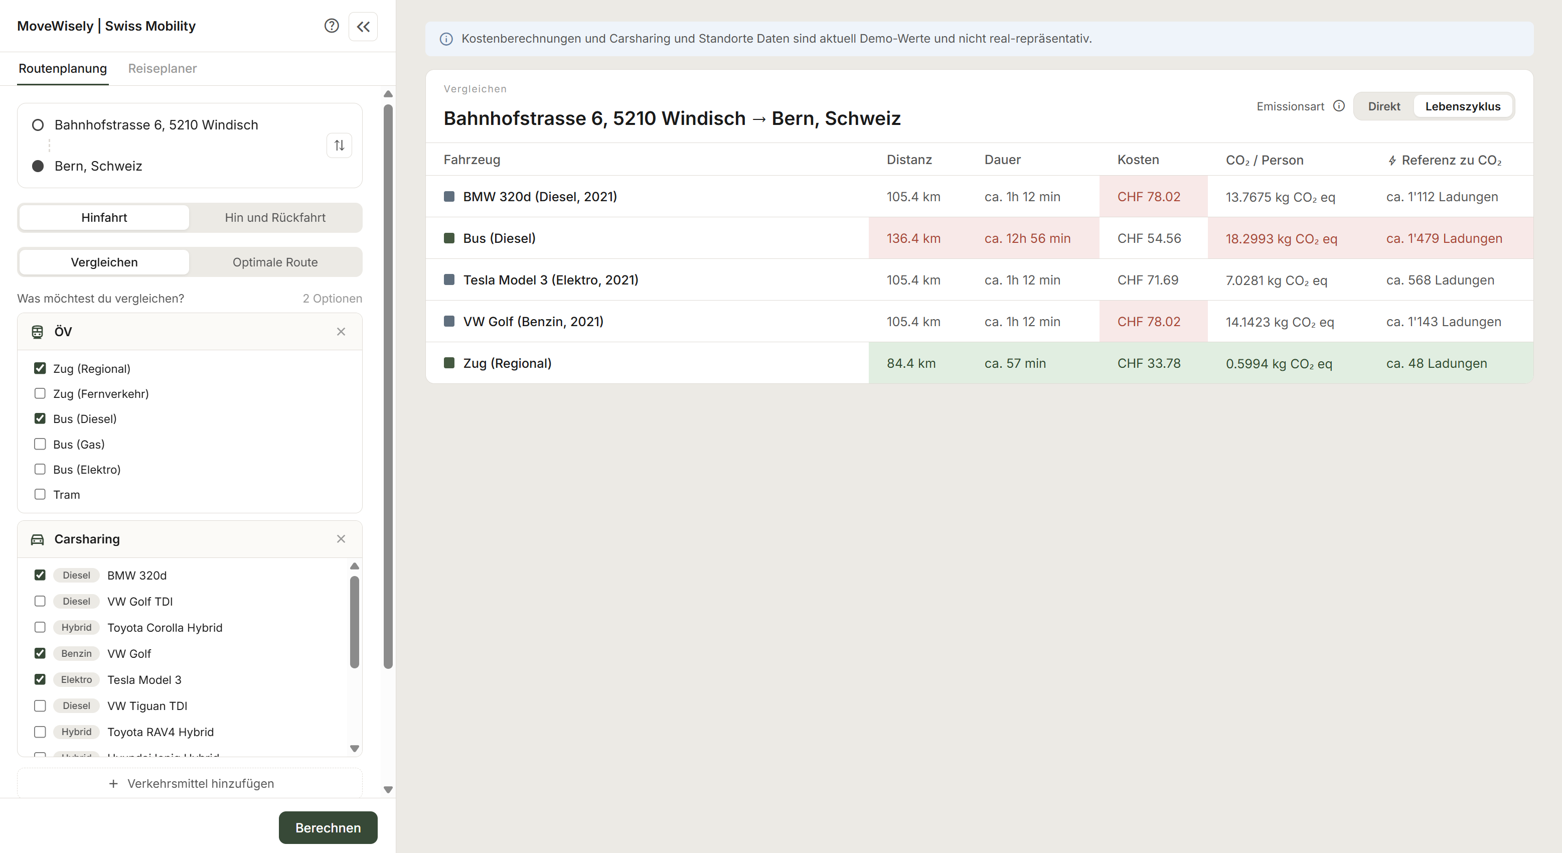
Task: Click BMW 320d row color square
Action: pos(449,197)
